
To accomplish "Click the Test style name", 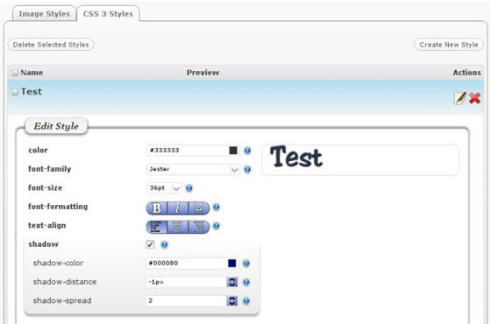I will [31, 92].
